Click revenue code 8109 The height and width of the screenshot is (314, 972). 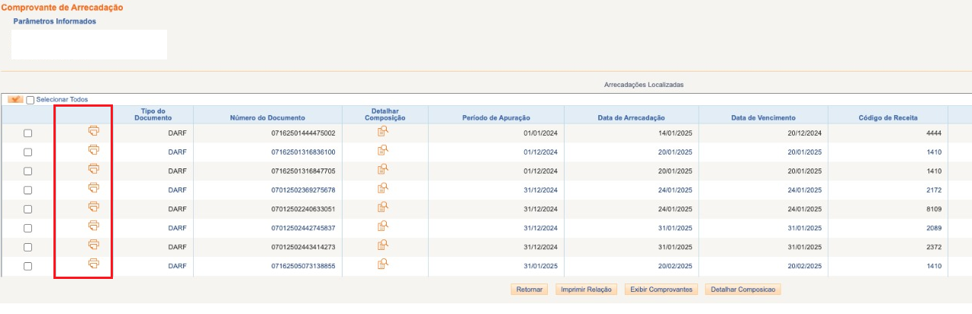click(x=934, y=209)
